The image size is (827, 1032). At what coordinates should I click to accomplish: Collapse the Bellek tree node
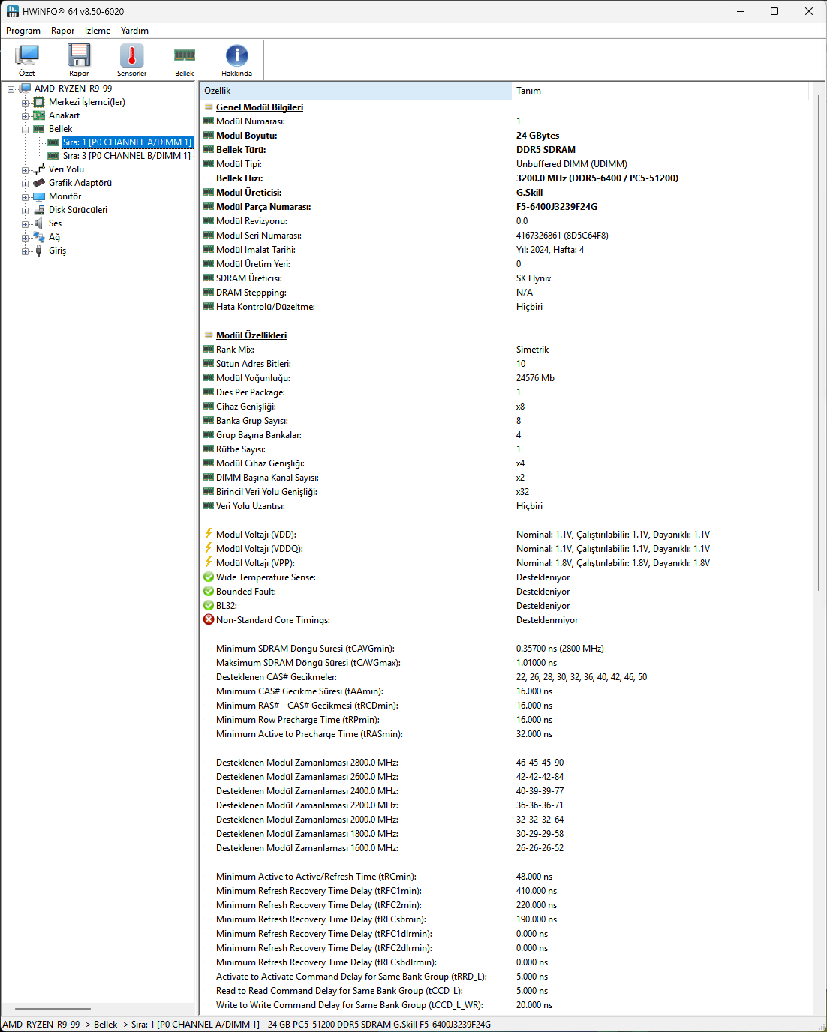[25, 130]
